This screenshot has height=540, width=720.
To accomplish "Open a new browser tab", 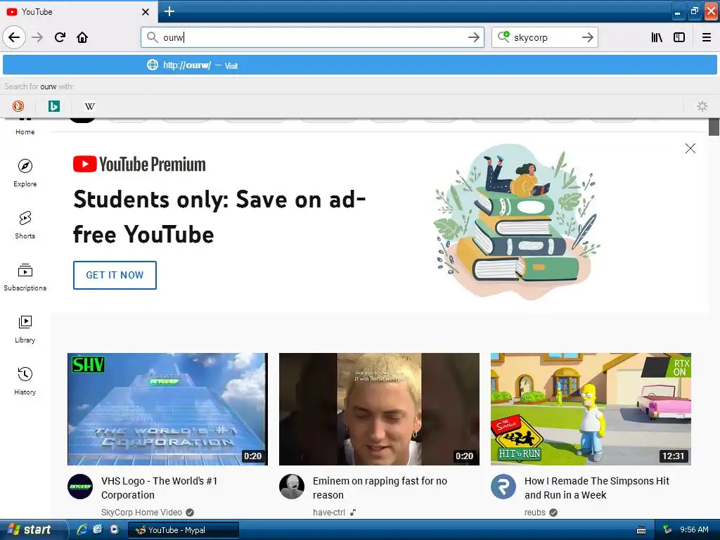I will [x=169, y=11].
